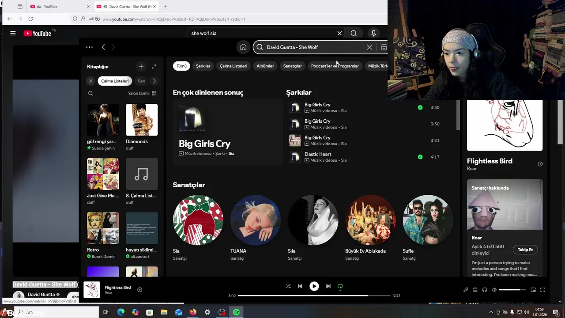Enter Spotify full screen mode
This screenshot has width=565, height=318.
(542, 290)
